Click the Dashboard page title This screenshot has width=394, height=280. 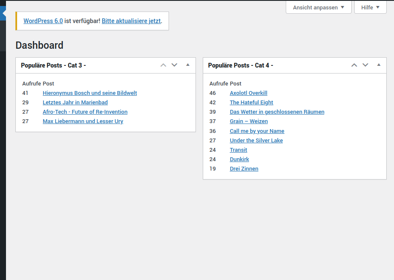click(39, 45)
